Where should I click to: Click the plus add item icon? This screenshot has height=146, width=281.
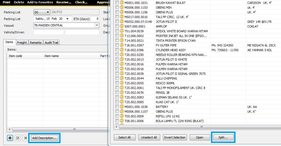[x=10, y=138]
